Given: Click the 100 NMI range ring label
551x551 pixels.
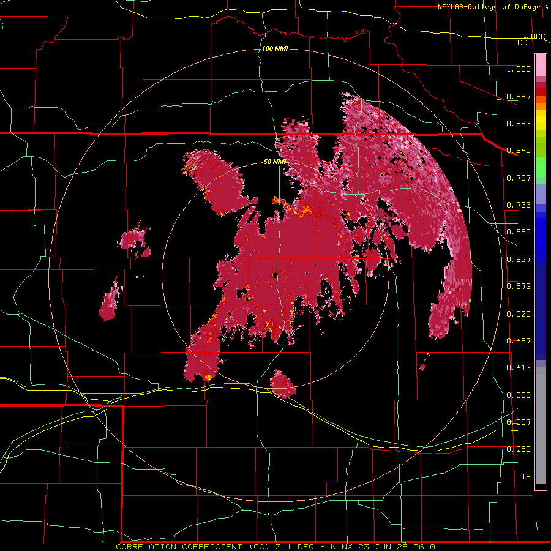Looking at the screenshot, I should (x=275, y=48).
